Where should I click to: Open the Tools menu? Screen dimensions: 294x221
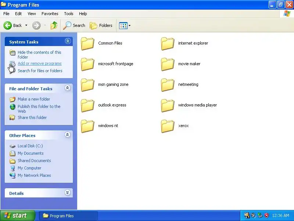coord(69,14)
